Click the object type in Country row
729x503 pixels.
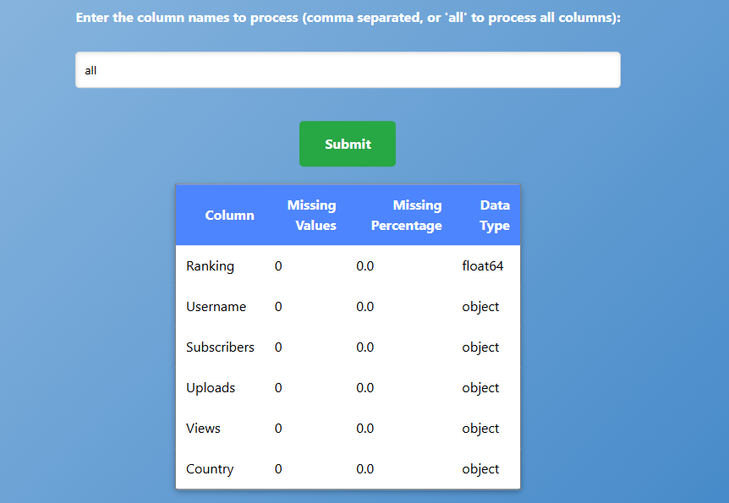[x=480, y=468]
